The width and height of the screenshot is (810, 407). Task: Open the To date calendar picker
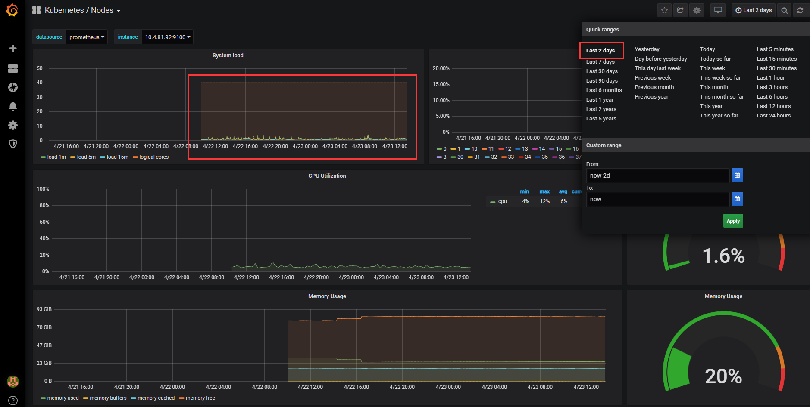coord(737,199)
